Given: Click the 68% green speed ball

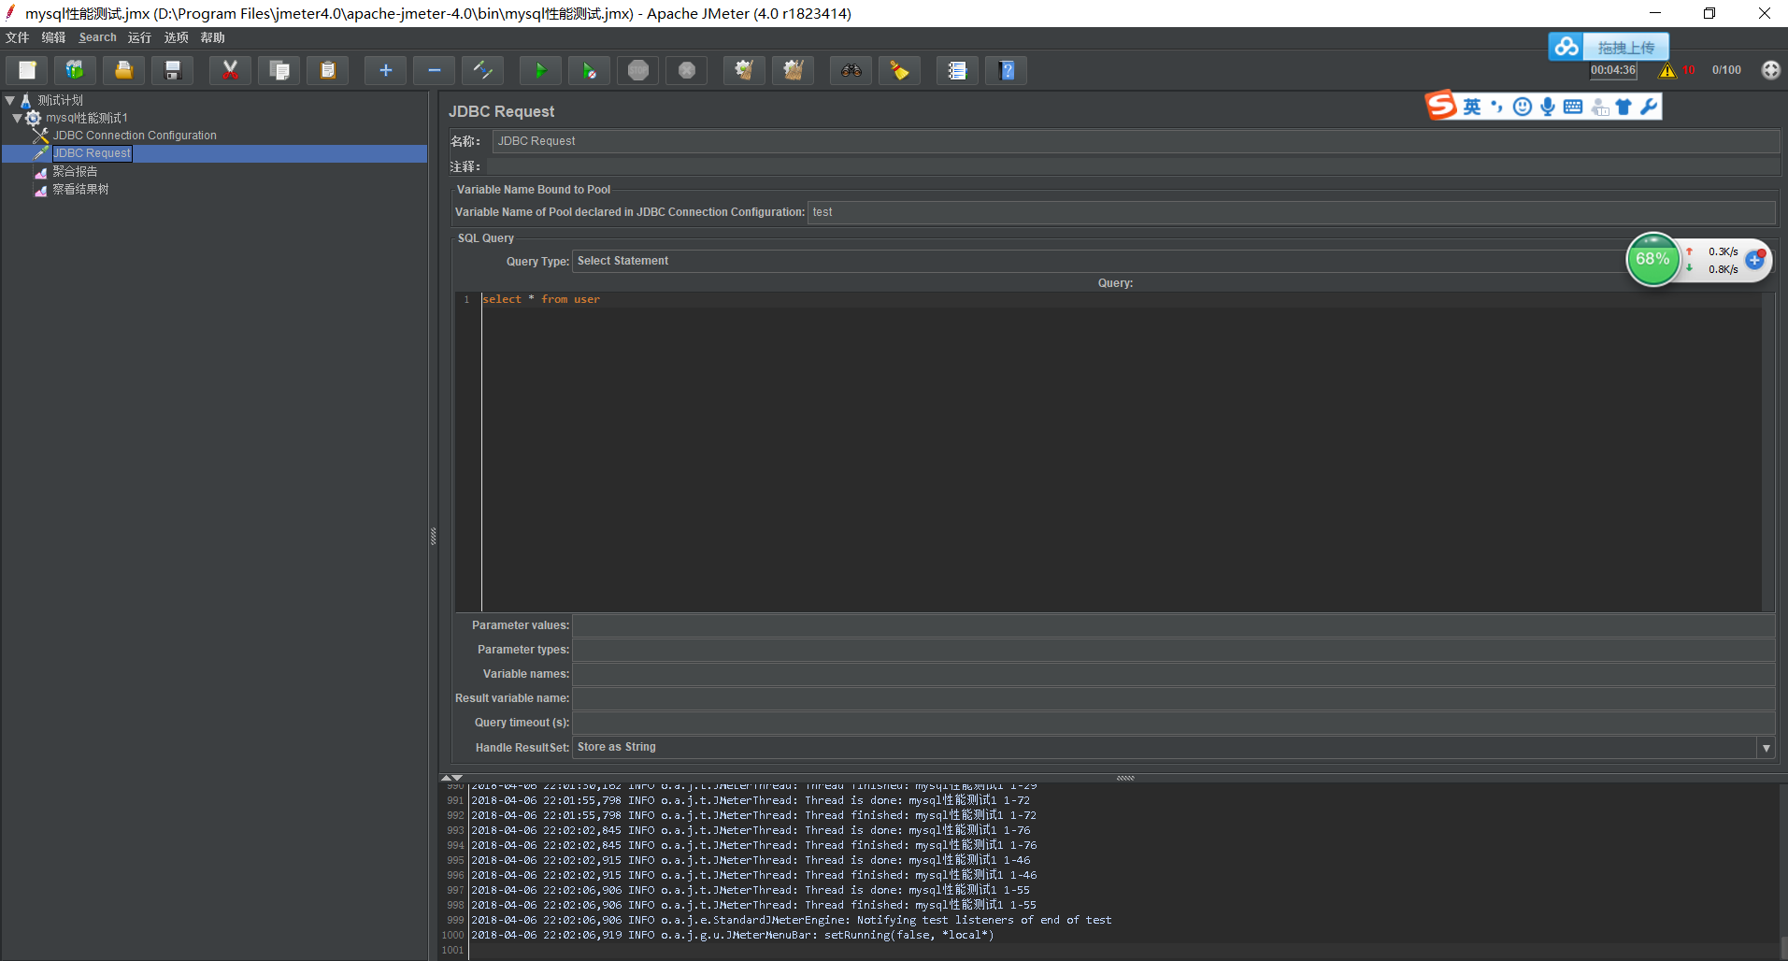Looking at the screenshot, I should [x=1652, y=259].
